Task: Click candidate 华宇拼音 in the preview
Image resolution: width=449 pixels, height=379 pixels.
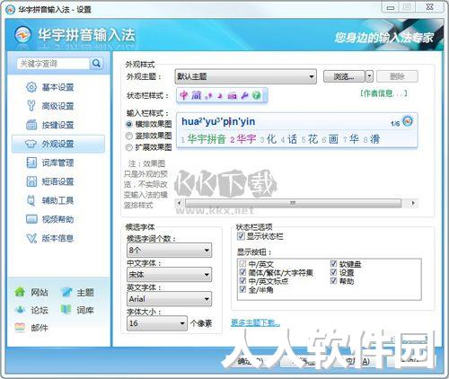Action: (207, 138)
